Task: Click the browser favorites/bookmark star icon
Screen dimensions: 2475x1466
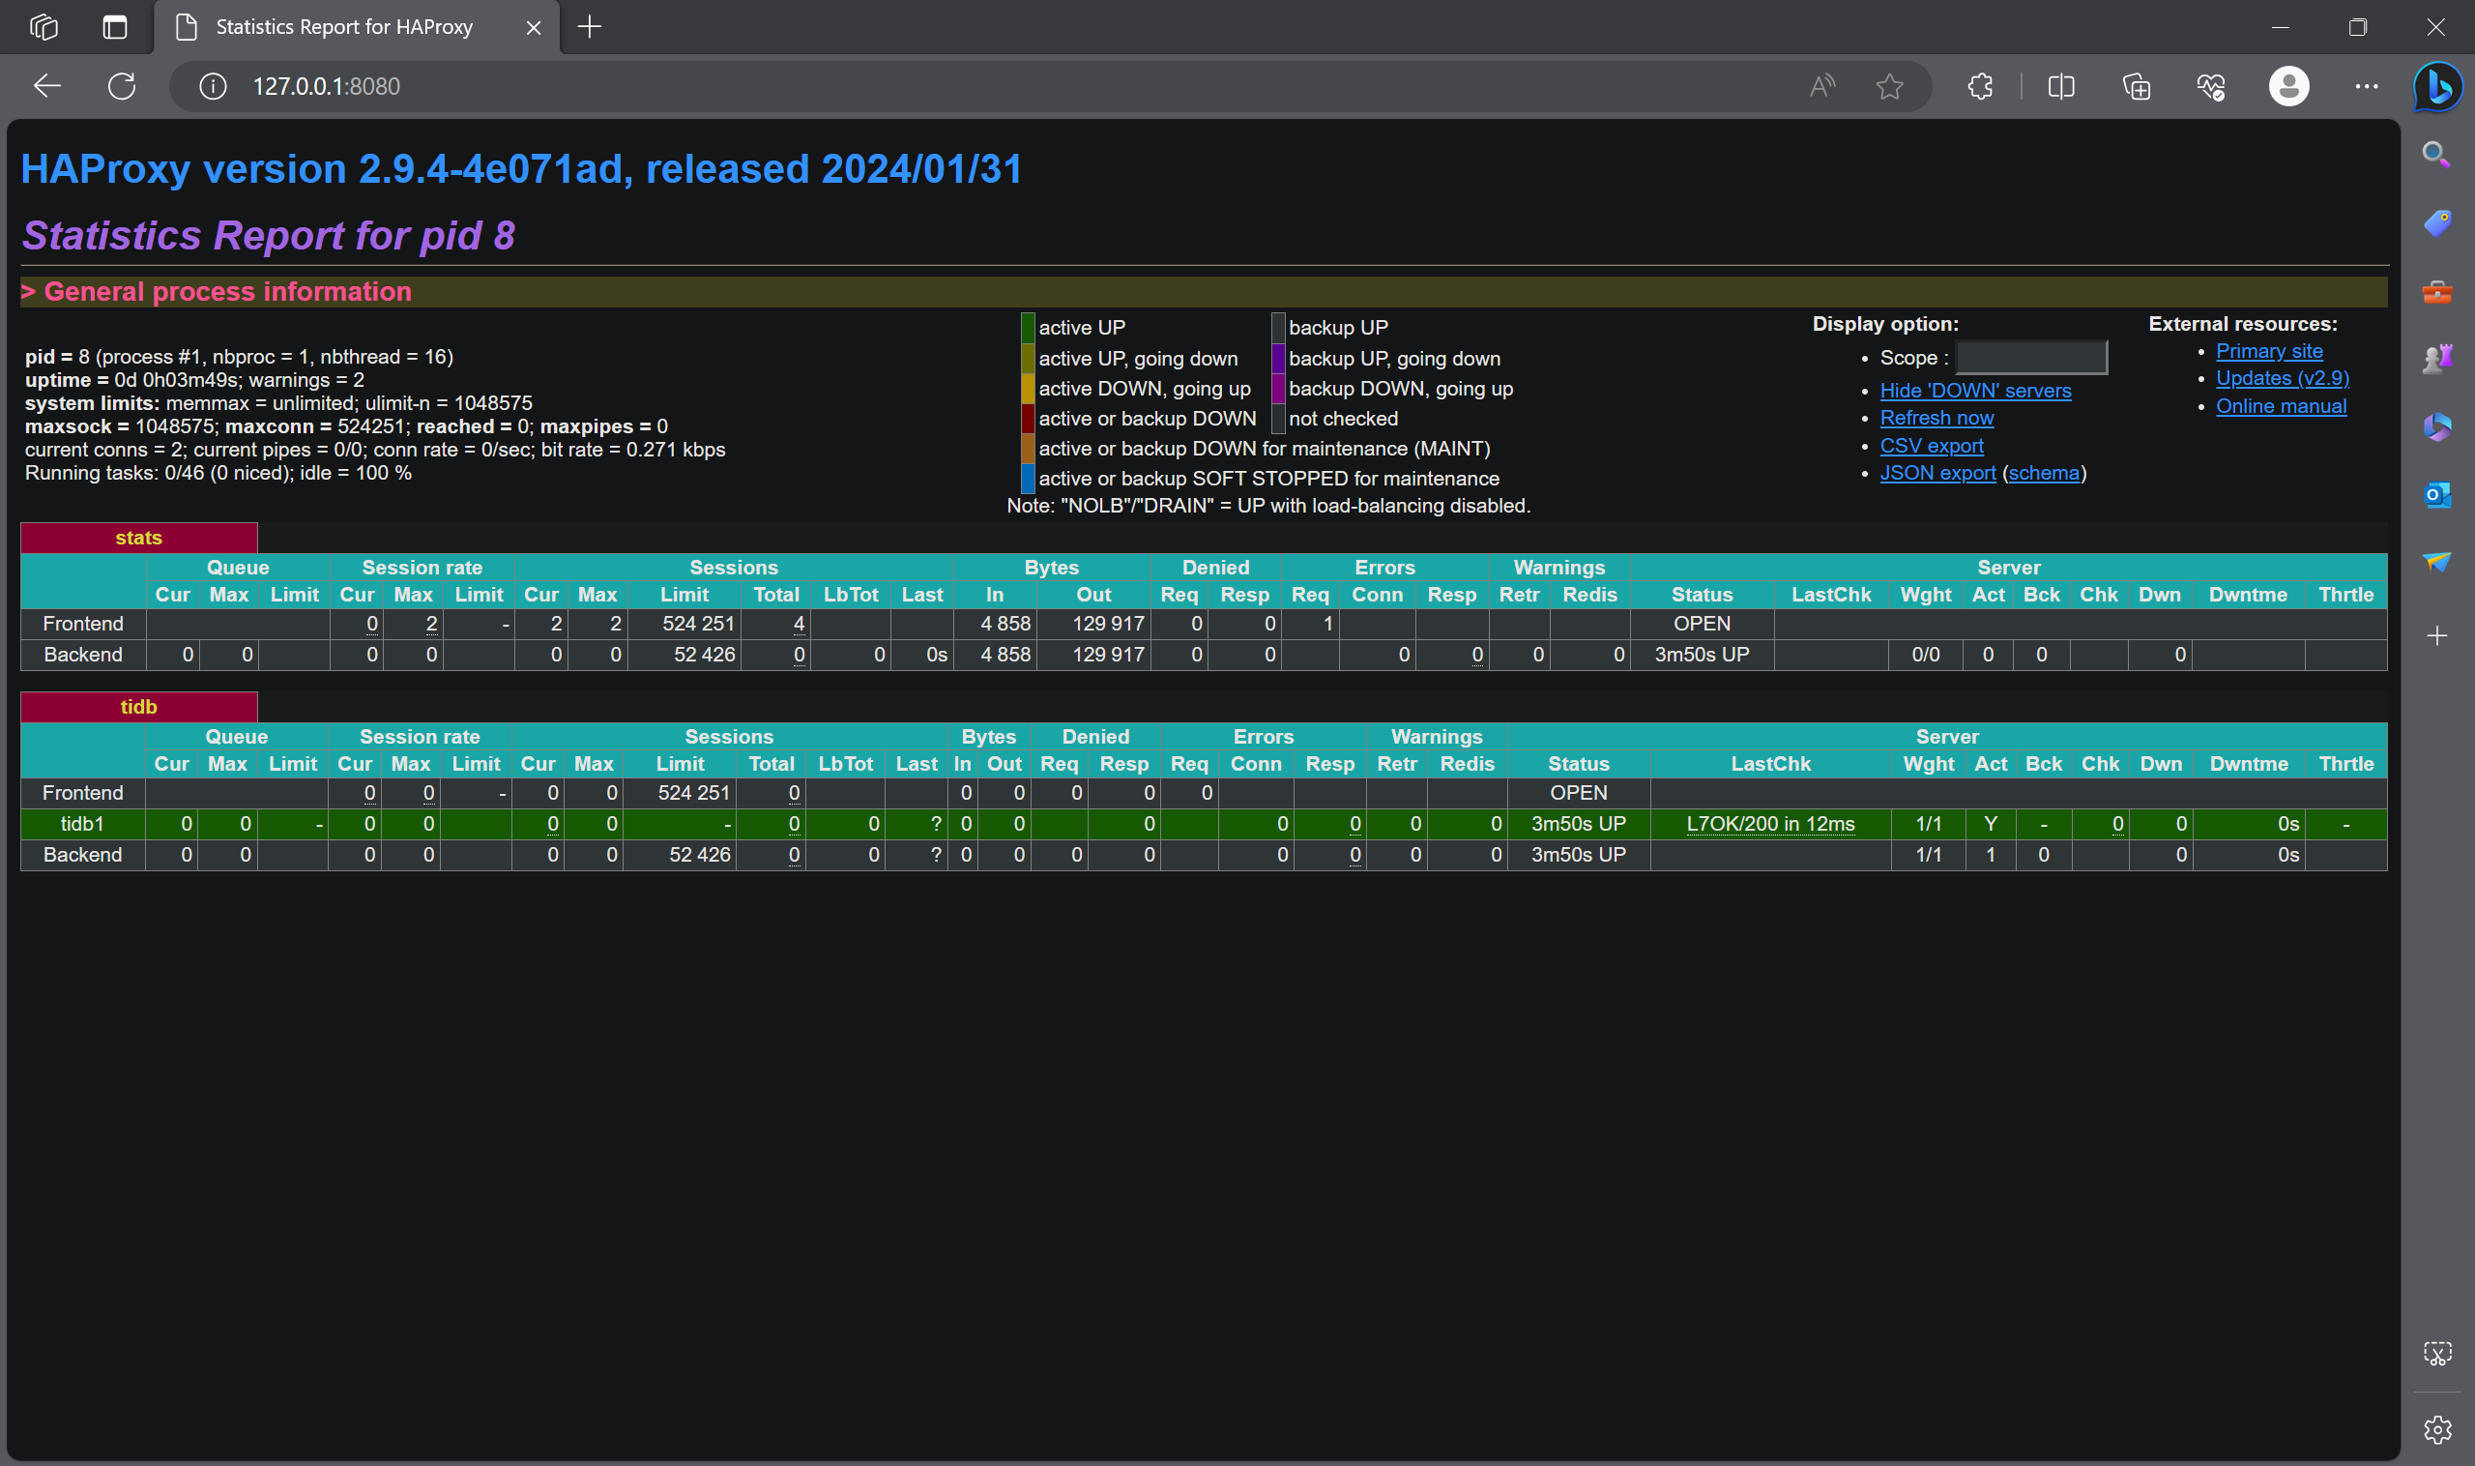Action: click(x=1891, y=85)
